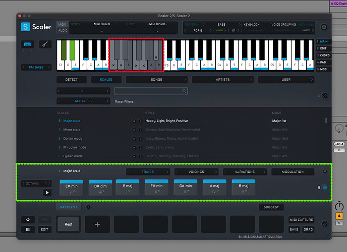The width and height of the screenshot is (347, 252).
Task: Click MIDI CAPTURE button
Action: (301, 220)
